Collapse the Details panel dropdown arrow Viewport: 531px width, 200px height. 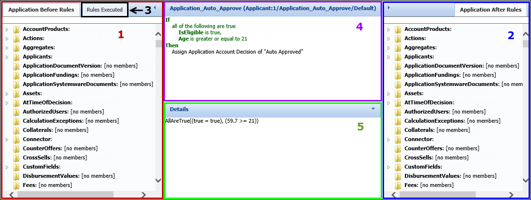point(373,109)
